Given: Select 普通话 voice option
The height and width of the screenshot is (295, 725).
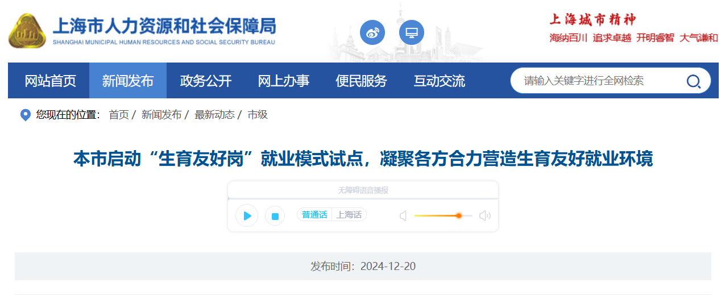Looking at the screenshot, I should (x=314, y=215).
